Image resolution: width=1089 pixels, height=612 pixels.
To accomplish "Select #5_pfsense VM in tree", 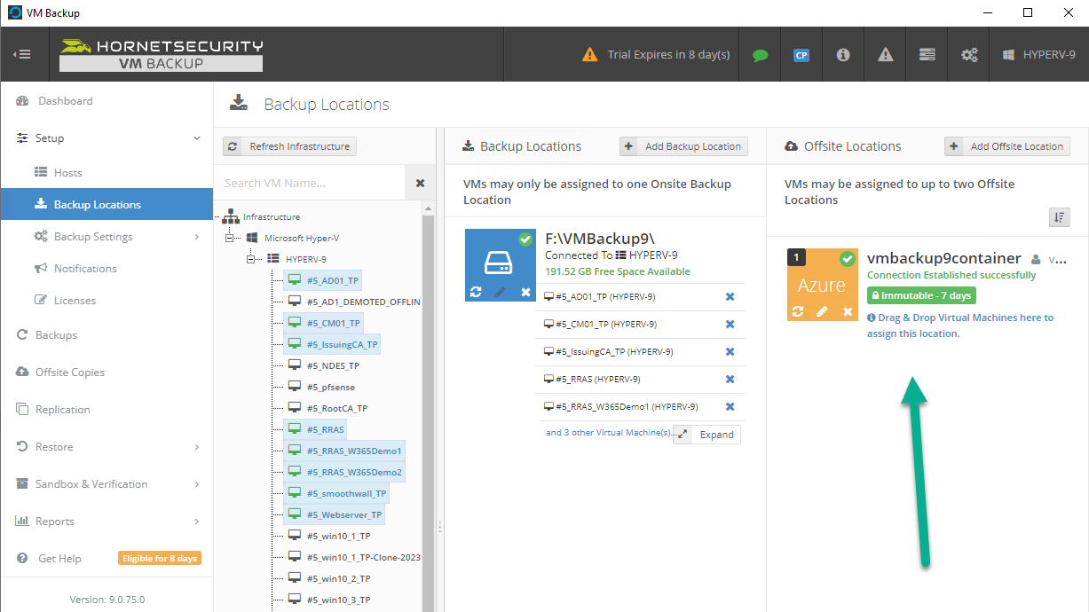I will pos(330,387).
